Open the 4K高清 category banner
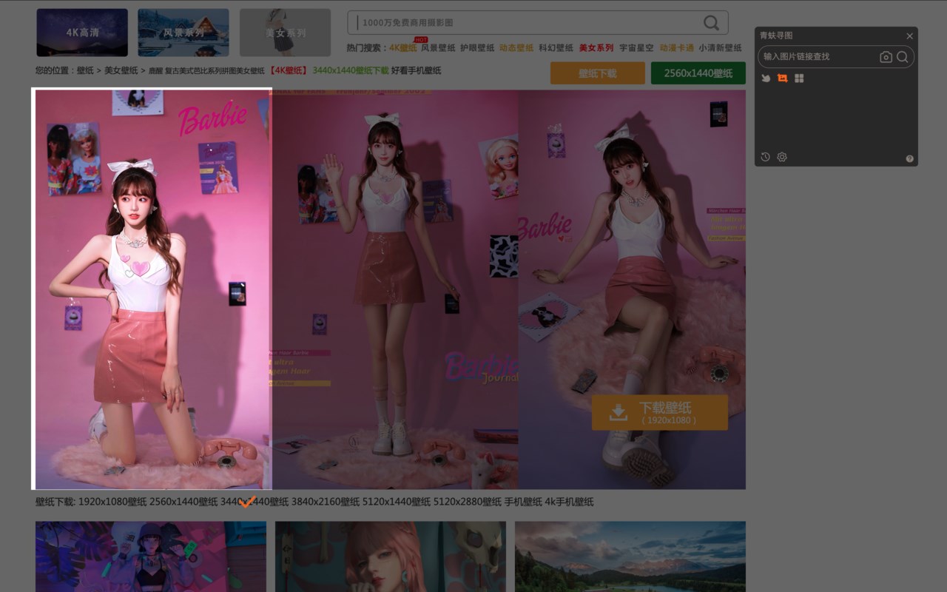The height and width of the screenshot is (592, 947). click(82, 33)
